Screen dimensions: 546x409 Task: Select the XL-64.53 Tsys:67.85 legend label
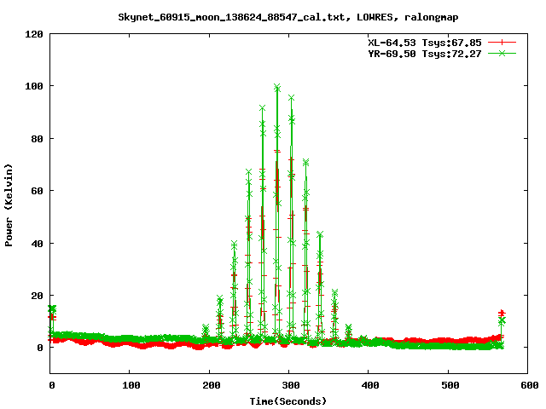click(425, 43)
